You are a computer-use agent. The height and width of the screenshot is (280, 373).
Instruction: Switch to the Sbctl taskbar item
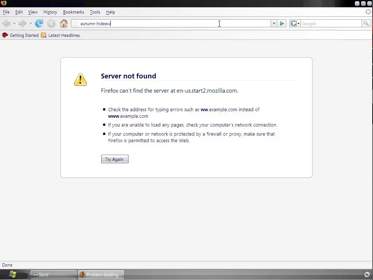coord(54,275)
